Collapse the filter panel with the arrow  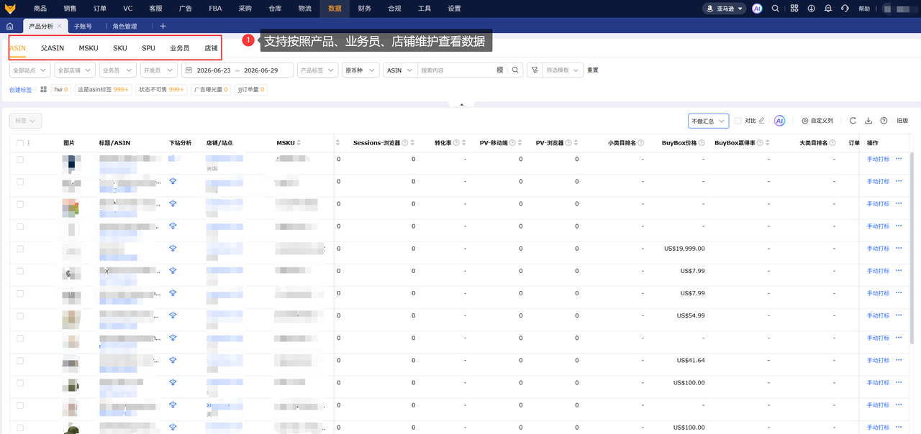[x=460, y=104]
